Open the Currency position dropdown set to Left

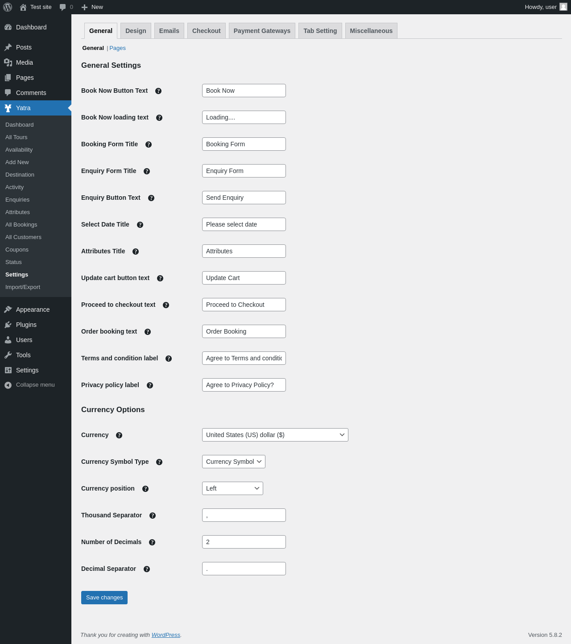click(232, 488)
